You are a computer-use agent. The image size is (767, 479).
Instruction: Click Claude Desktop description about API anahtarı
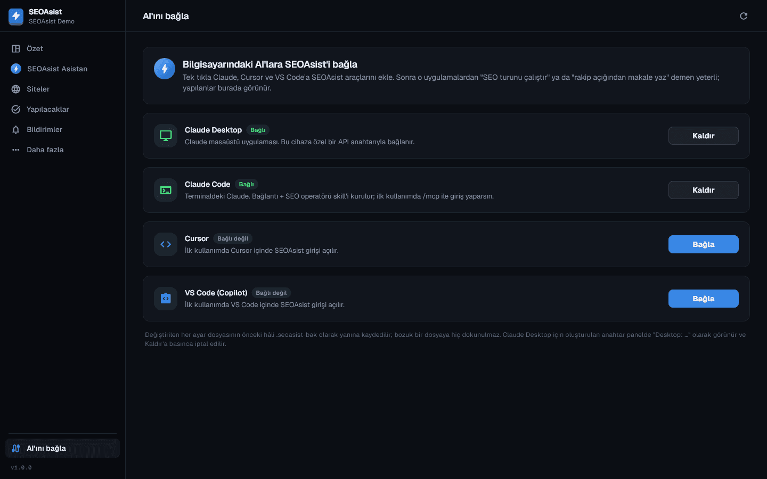pos(299,142)
